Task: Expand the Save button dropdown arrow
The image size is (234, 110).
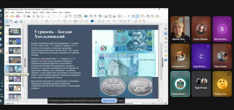Action: click(x=20, y=16)
